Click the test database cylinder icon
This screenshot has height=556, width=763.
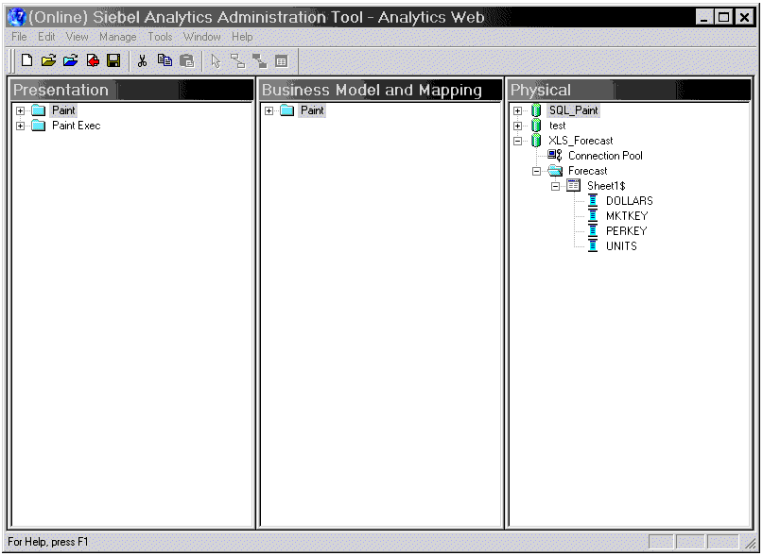tap(536, 126)
